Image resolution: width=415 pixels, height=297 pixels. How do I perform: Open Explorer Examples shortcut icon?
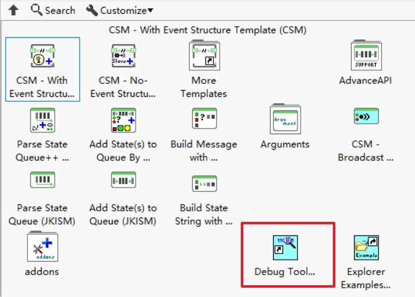pos(366,247)
